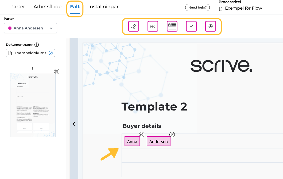This screenshot has width=283, height=179.
Task: Click the edit icon above Anna field
Action: 142,135
